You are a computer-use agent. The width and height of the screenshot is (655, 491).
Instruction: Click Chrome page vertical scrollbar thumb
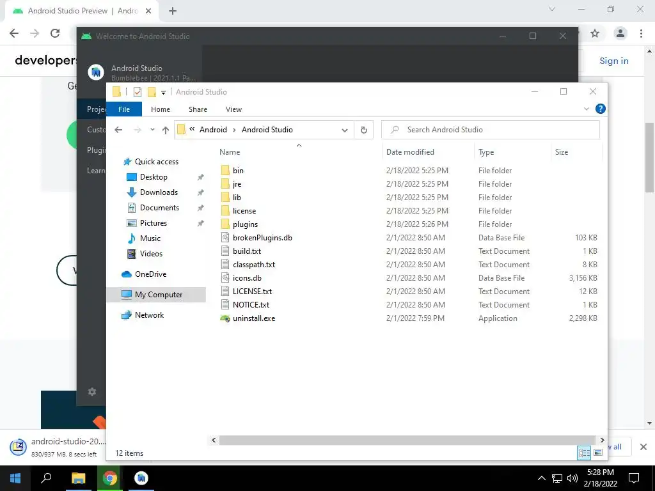pos(649,158)
